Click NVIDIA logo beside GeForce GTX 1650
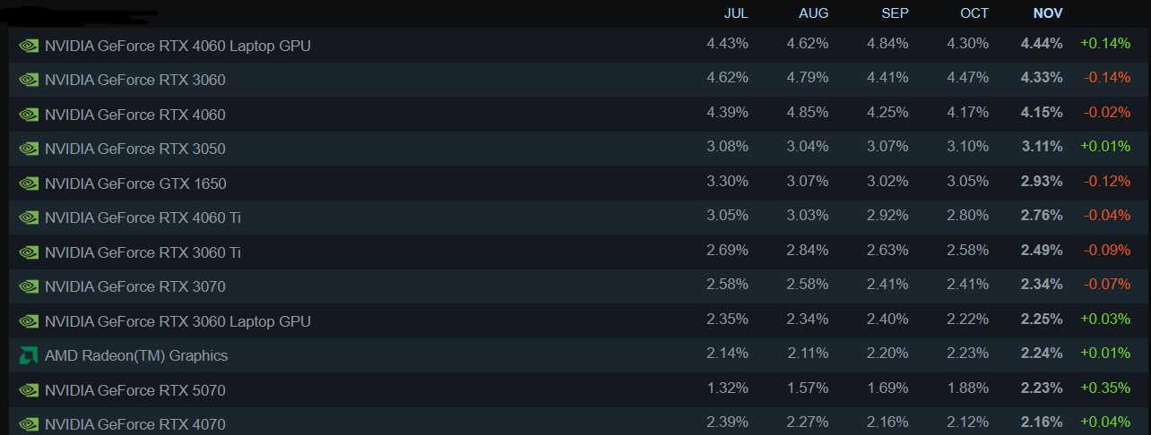This screenshot has height=435, width=1151. point(29,183)
